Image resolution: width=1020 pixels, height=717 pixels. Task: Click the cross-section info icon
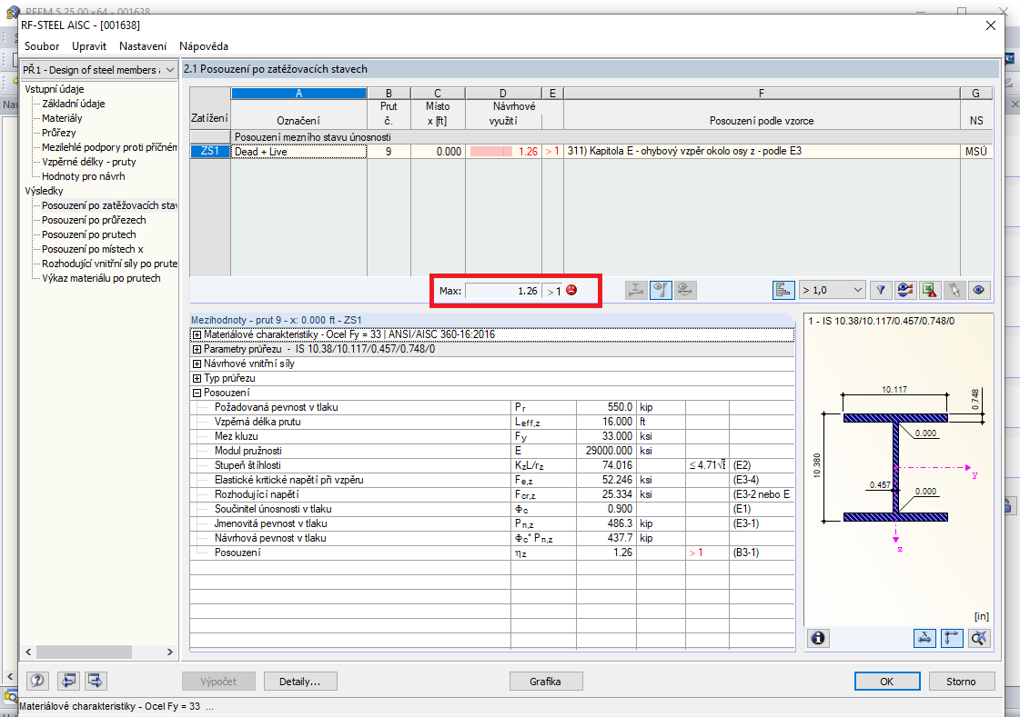[818, 639]
